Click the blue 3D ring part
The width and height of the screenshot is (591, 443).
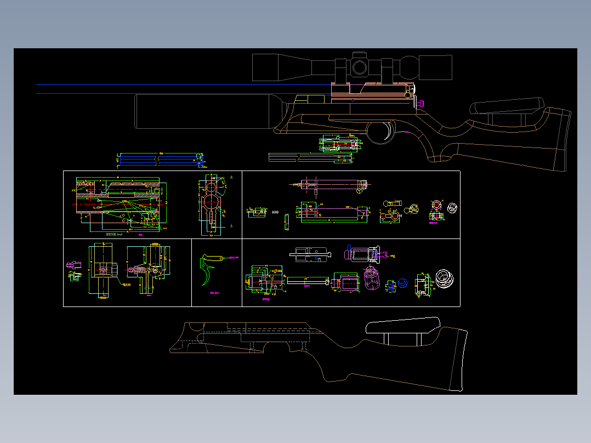click(402, 283)
